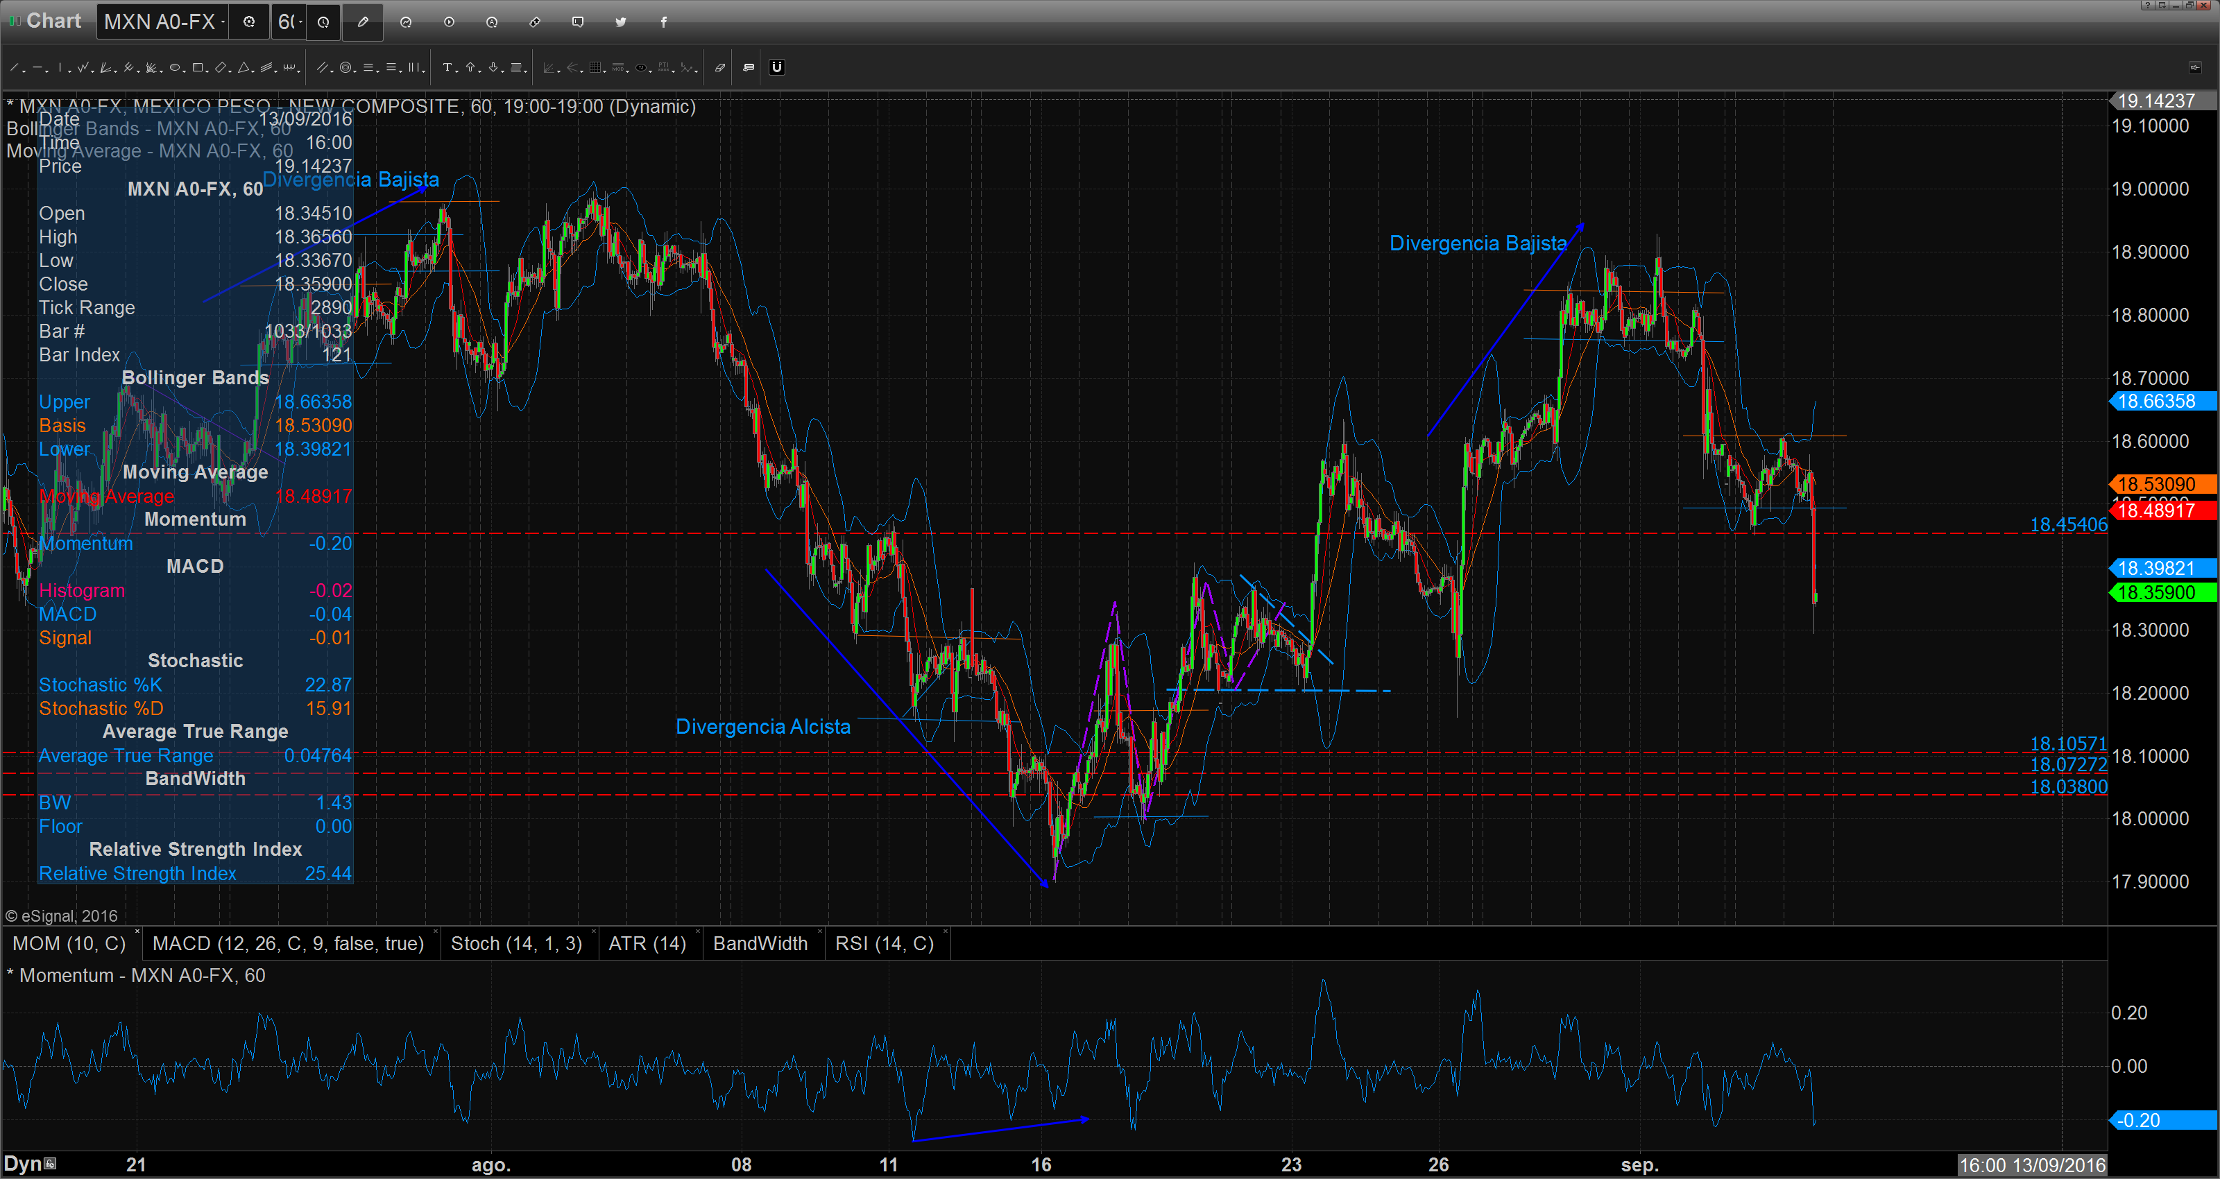
Task: Select the text annotation tool
Action: click(447, 67)
